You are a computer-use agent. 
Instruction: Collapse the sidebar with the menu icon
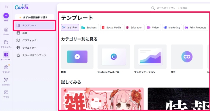click(6, 7)
